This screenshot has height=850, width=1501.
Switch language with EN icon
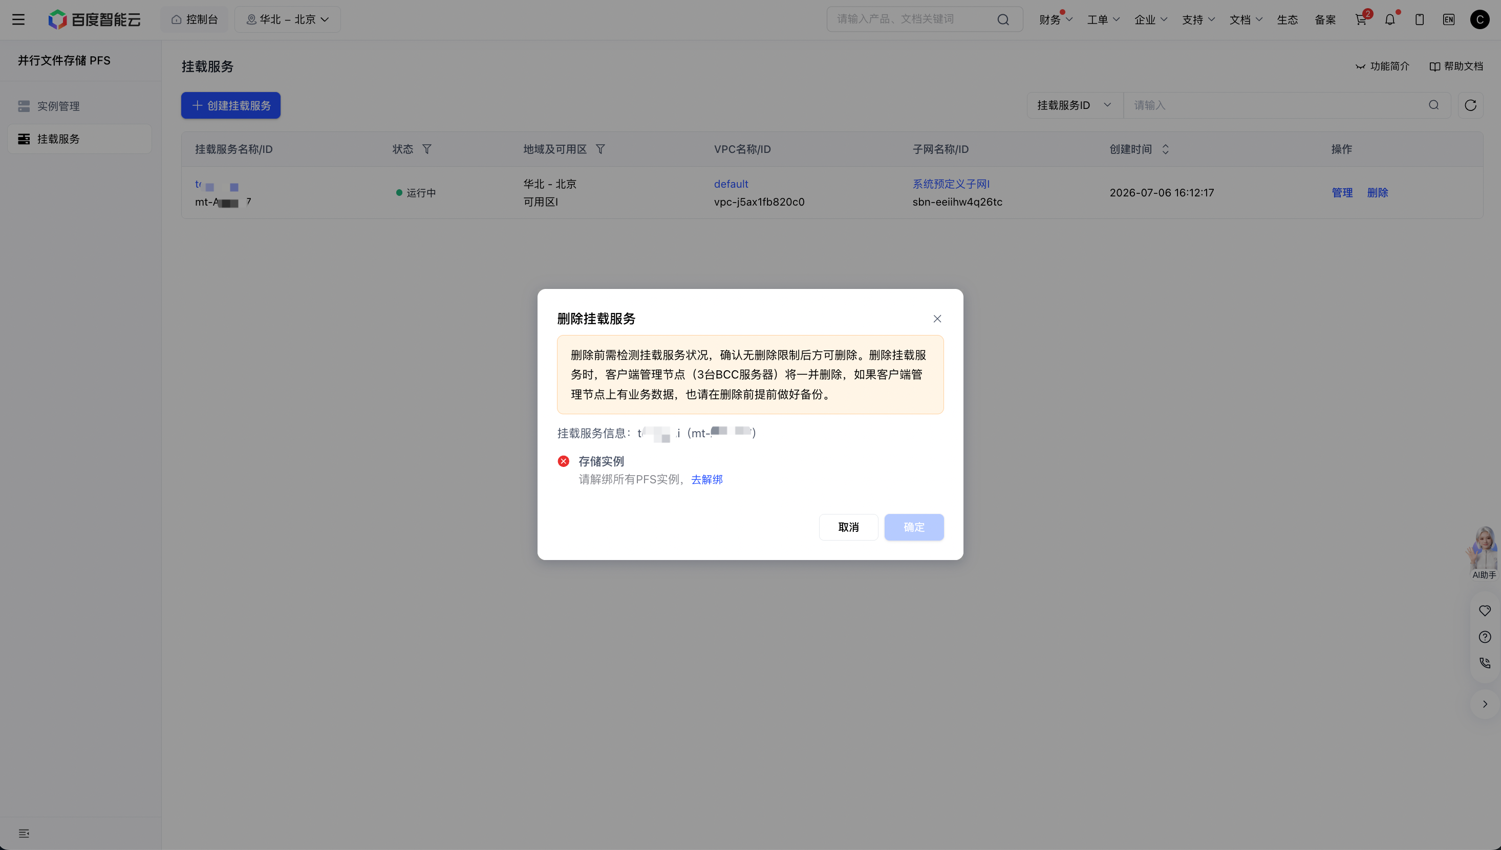pyautogui.click(x=1448, y=20)
